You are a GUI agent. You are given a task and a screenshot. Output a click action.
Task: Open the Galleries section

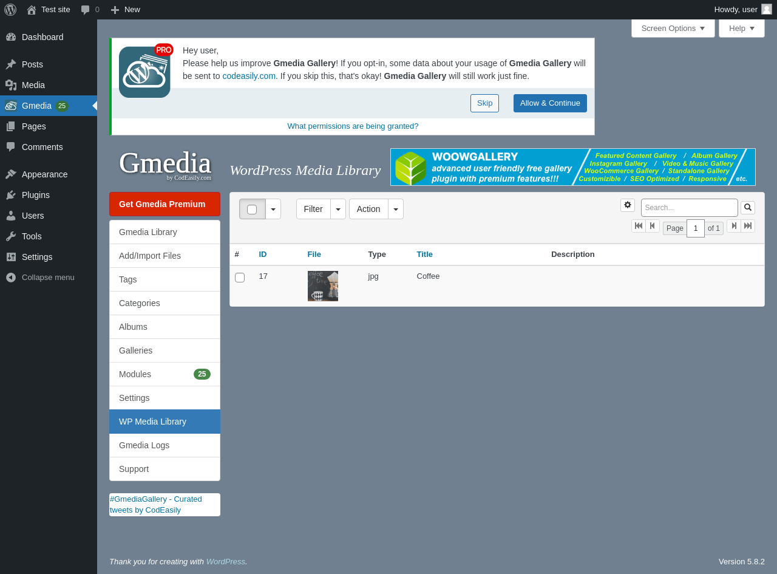point(165,350)
